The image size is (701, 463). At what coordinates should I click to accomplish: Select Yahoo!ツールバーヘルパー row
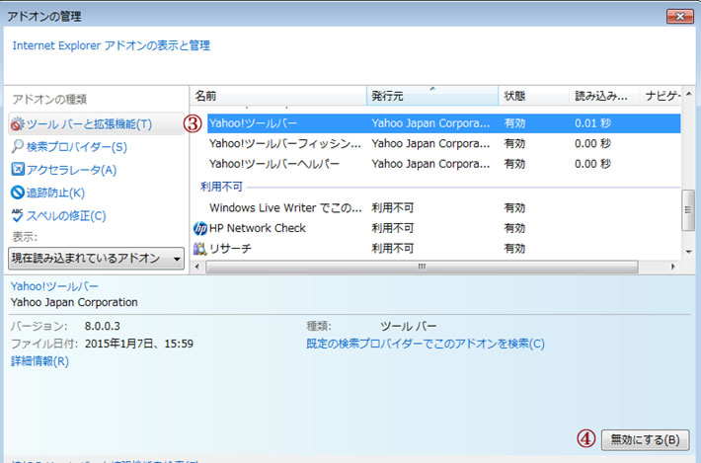[x=444, y=164]
